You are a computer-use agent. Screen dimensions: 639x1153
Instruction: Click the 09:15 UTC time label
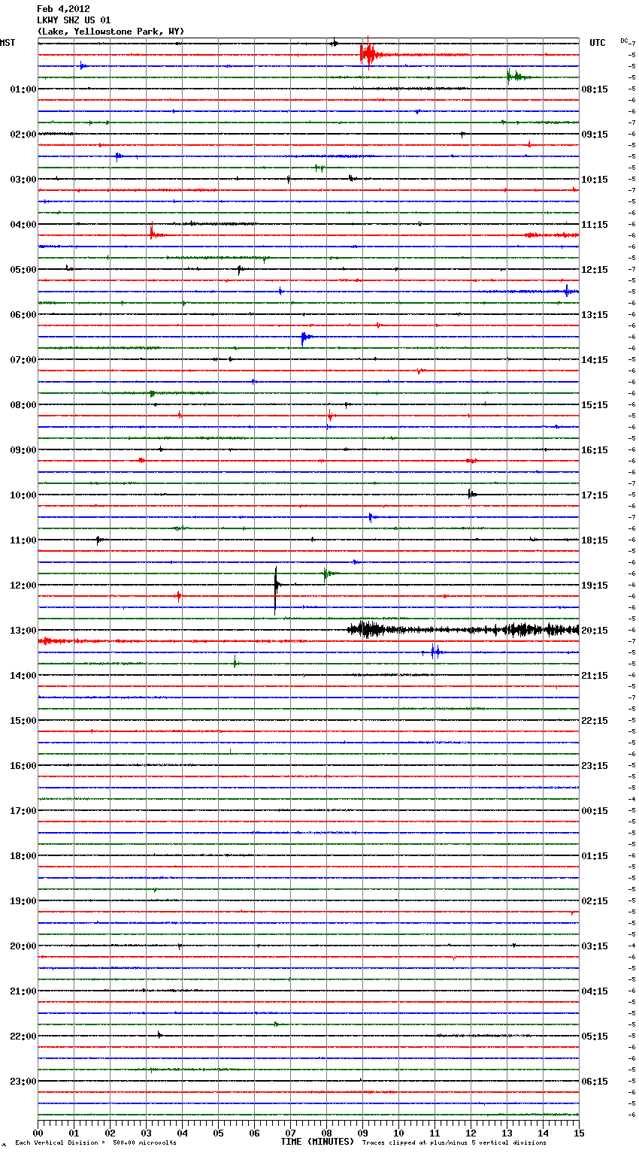595,134
